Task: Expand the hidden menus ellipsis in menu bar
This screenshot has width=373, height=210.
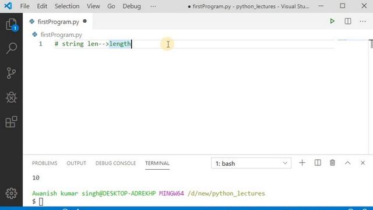Action: click(x=153, y=6)
